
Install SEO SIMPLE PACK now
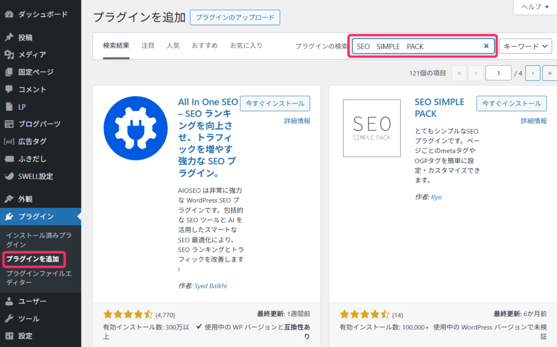point(511,103)
